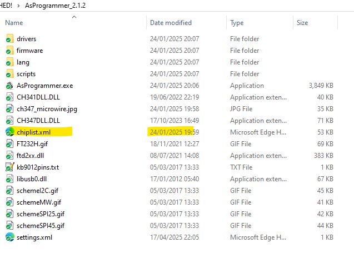Viewport: 354px width, 253px height.
Task: Click the 17/10/2023 16:49 date of CH347DLL.DLL
Action: (x=174, y=121)
